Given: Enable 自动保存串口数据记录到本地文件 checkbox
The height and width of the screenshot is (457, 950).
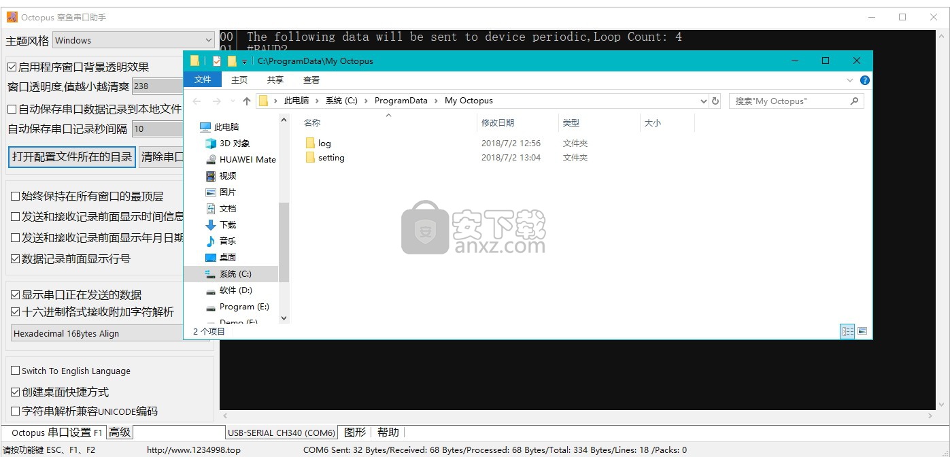Looking at the screenshot, I should click(12, 109).
